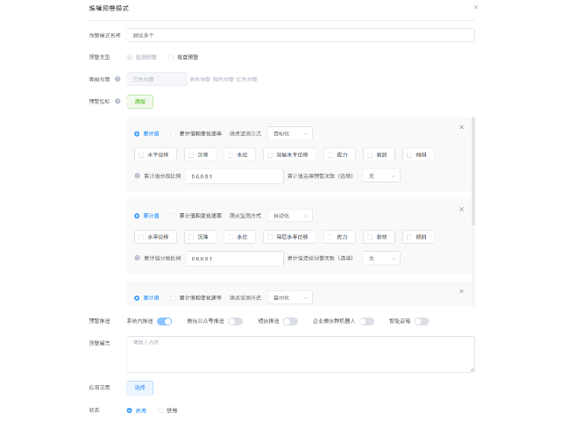The image size is (561, 421).
Task: Click info icon beside first 累计值分级比例
Action: pos(138,176)
